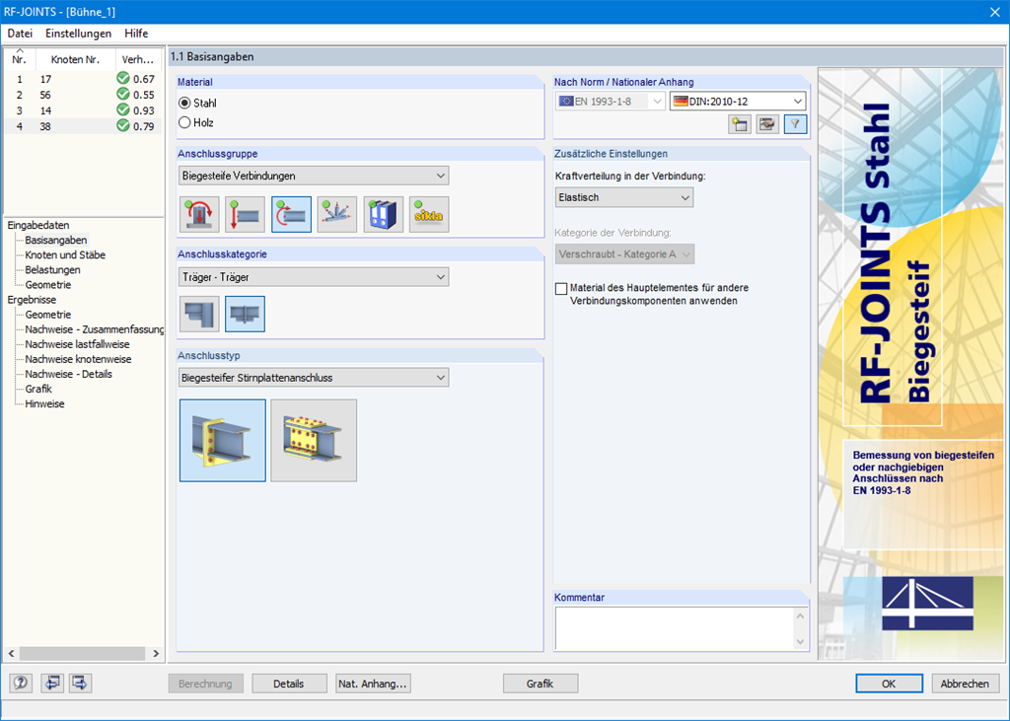Select the Holz material radio button
Image resolution: width=1010 pixels, height=721 pixels.
[184, 122]
